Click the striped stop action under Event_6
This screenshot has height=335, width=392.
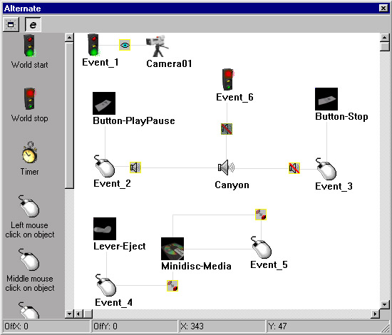pos(227,129)
